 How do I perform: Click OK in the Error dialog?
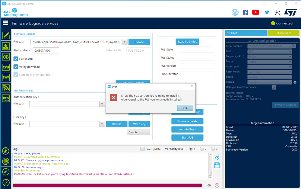click(185, 108)
